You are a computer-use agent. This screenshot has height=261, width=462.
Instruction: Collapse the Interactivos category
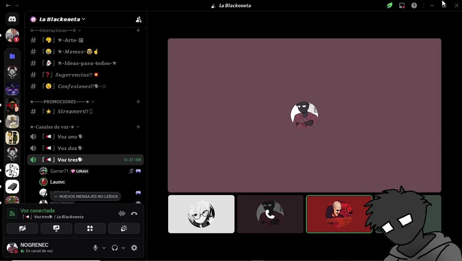56,30
